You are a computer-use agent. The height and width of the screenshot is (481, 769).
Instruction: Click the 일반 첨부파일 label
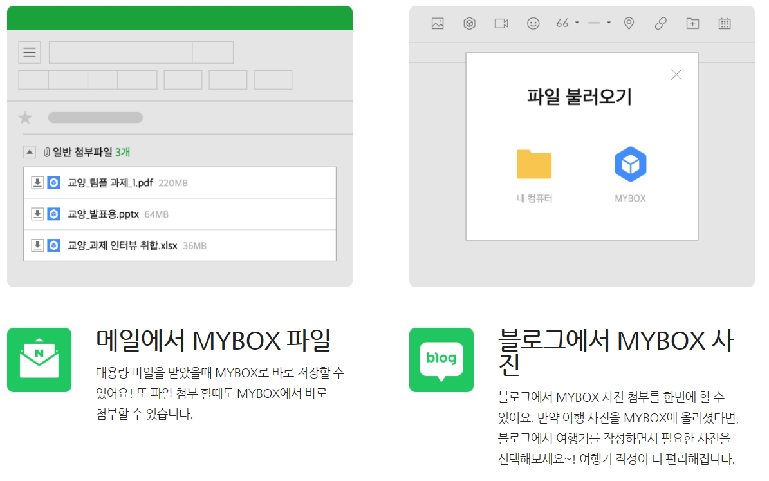coord(82,152)
